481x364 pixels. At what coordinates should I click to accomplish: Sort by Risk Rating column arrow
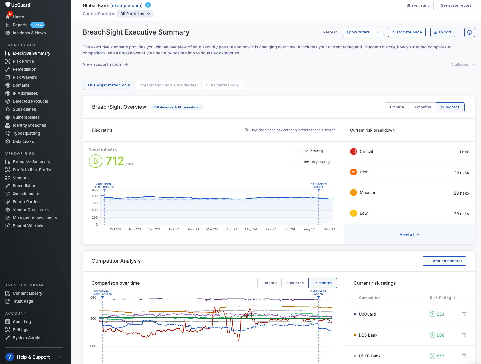click(455, 298)
